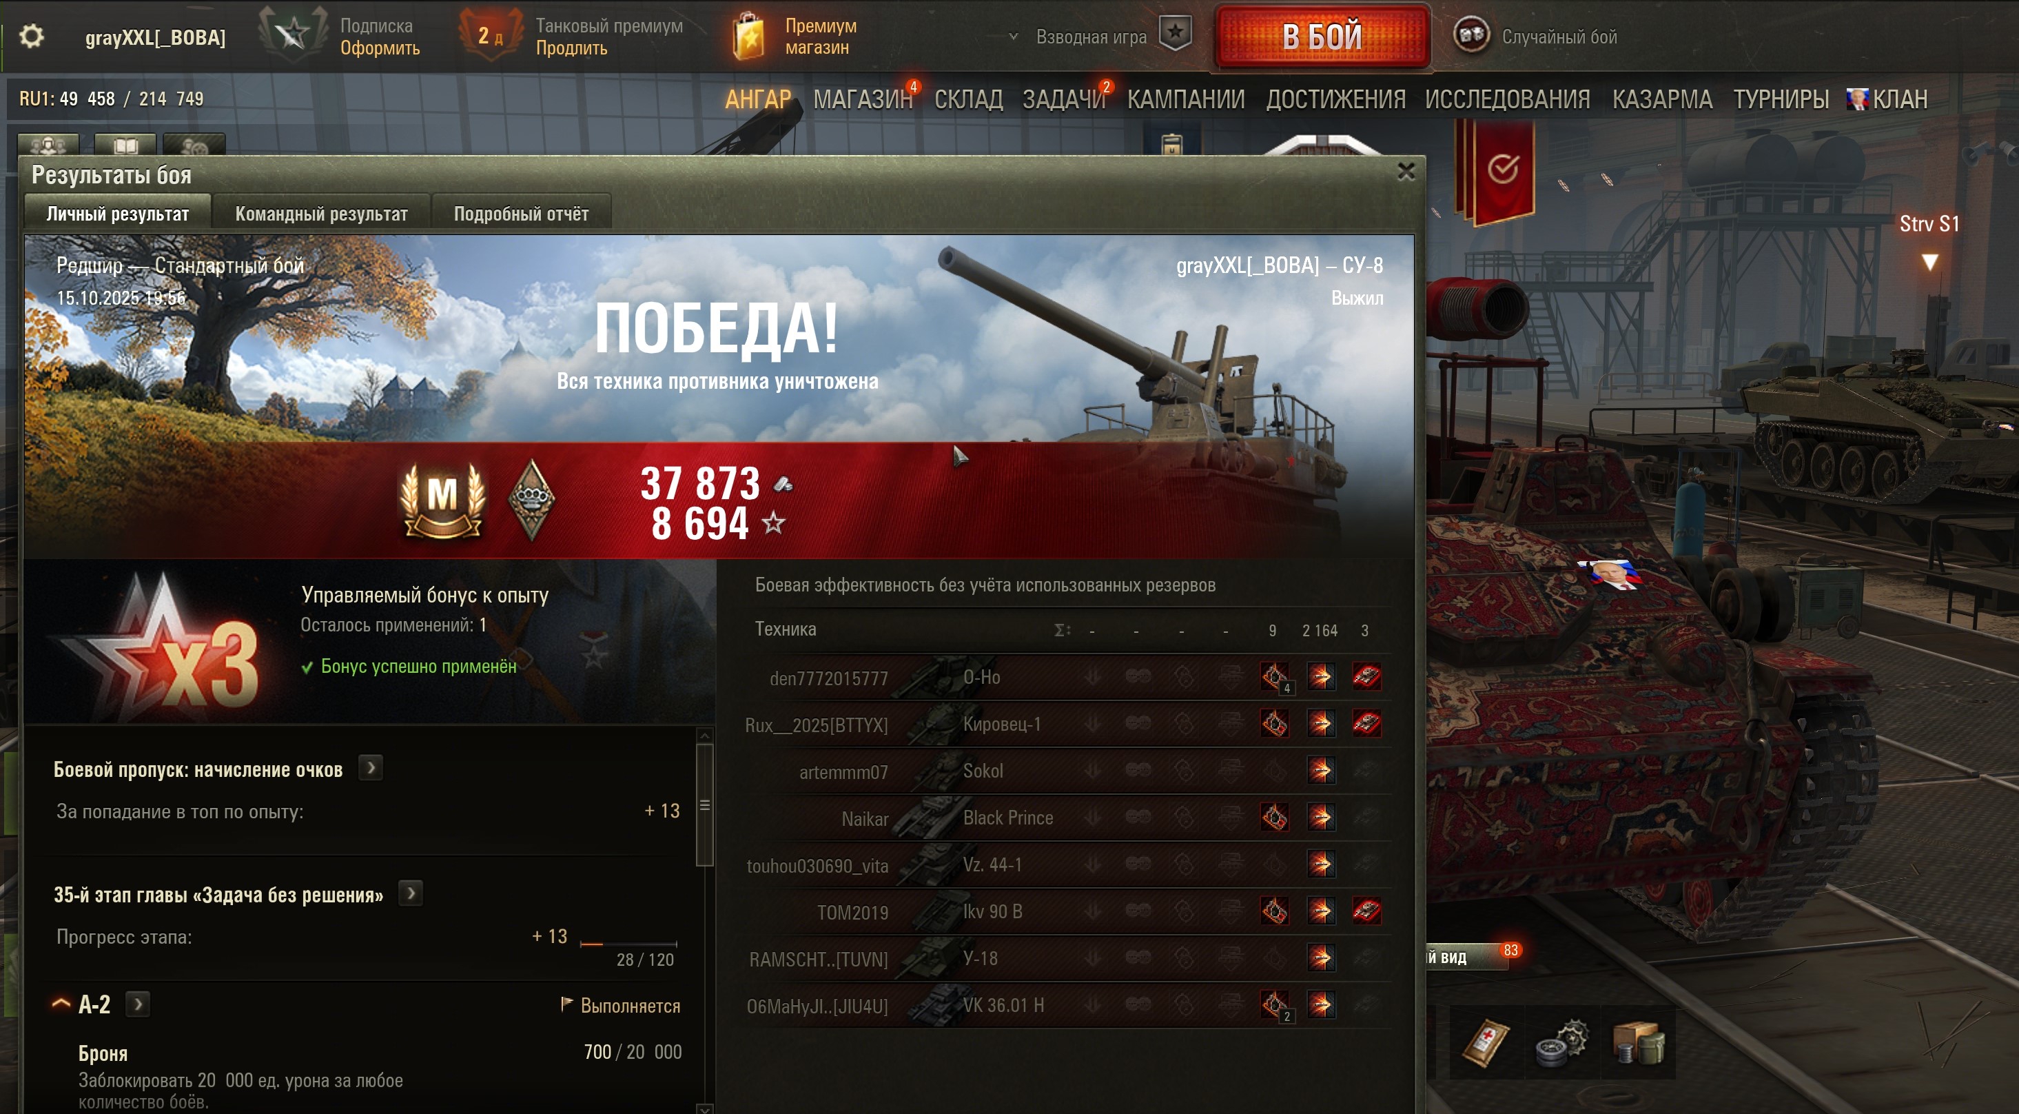This screenshot has height=1114, width=2019.
Task: Open the ИССЛЕДОВАНИЯ menu
Action: [x=1507, y=99]
